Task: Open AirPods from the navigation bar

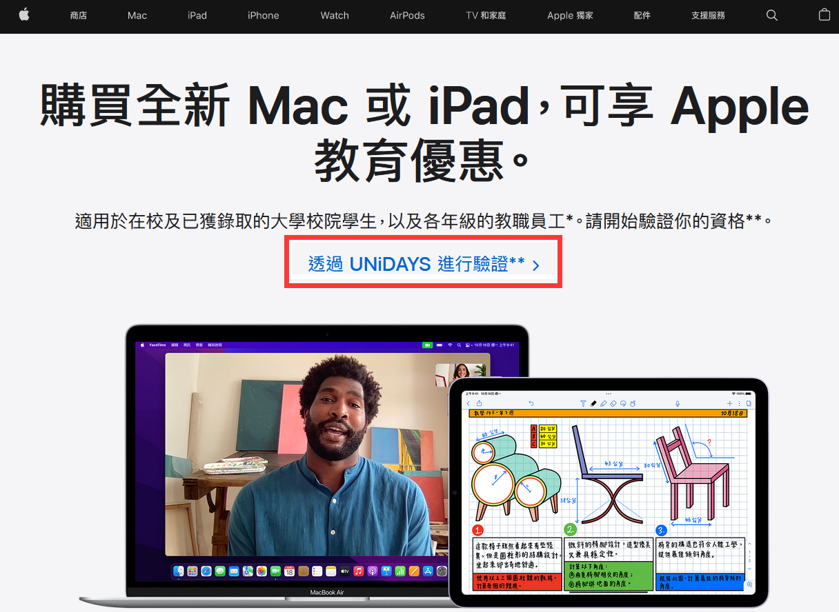Action: click(x=407, y=15)
